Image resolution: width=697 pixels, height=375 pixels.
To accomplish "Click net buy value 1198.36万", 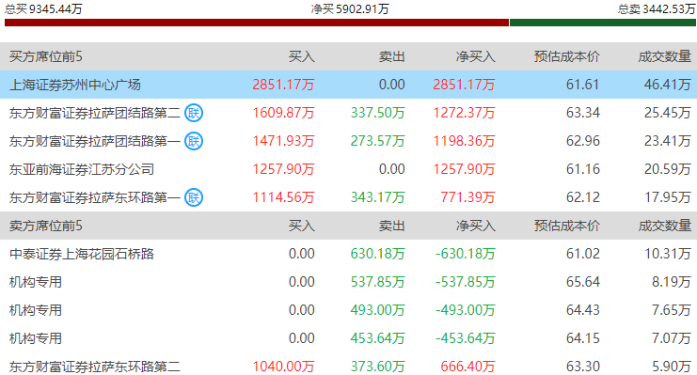I will click(x=464, y=141).
